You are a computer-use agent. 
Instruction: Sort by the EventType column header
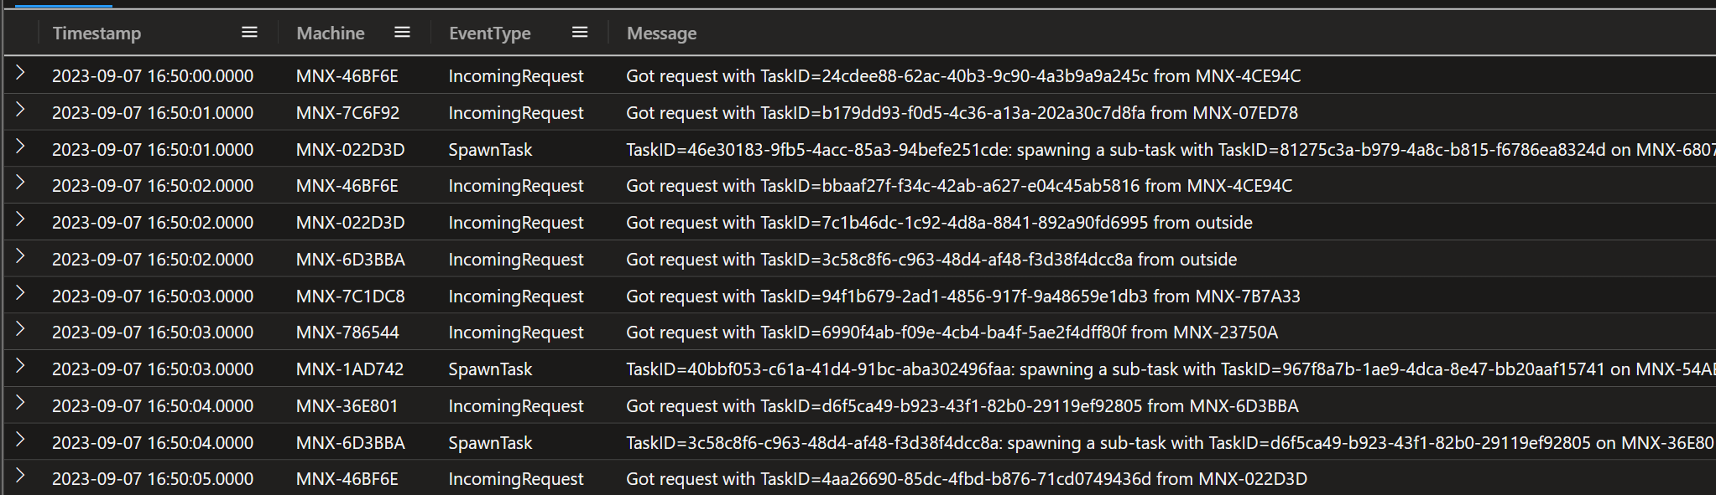coord(490,34)
